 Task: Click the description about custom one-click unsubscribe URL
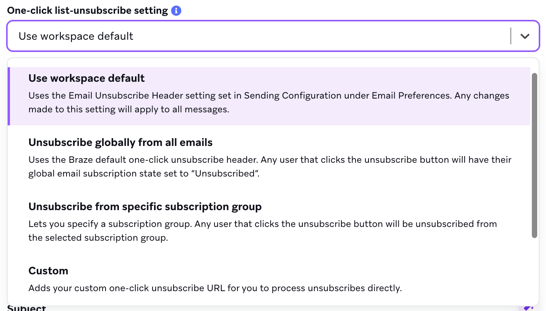click(215, 288)
